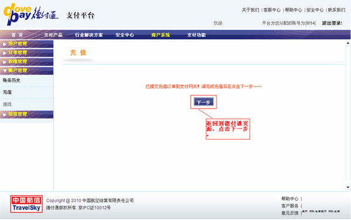Click the 中国航信 TravelSky logo

coord(26,204)
